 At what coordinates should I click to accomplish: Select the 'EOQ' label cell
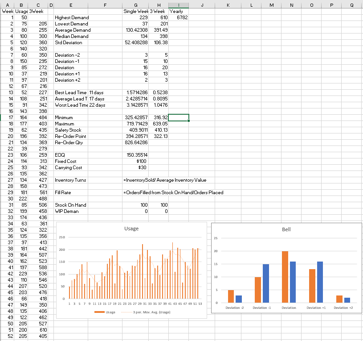click(x=71, y=155)
